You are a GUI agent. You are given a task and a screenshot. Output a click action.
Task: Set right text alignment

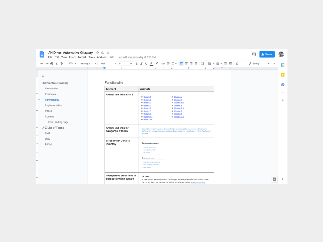pyautogui.click(x=191, y=64)
